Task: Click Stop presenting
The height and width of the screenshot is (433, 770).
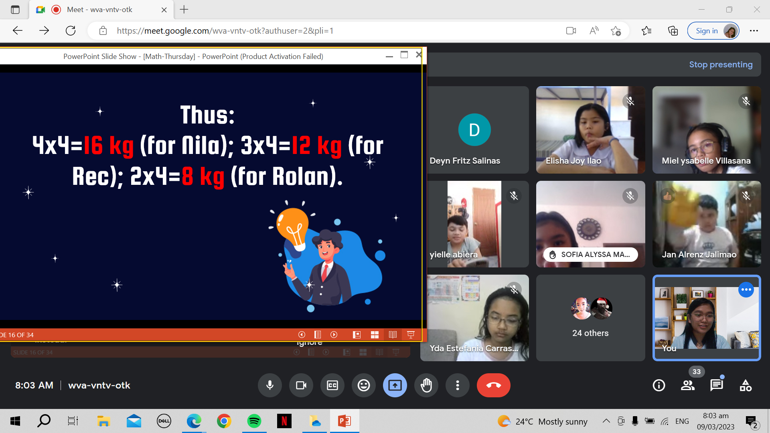Action: (721, 65)
